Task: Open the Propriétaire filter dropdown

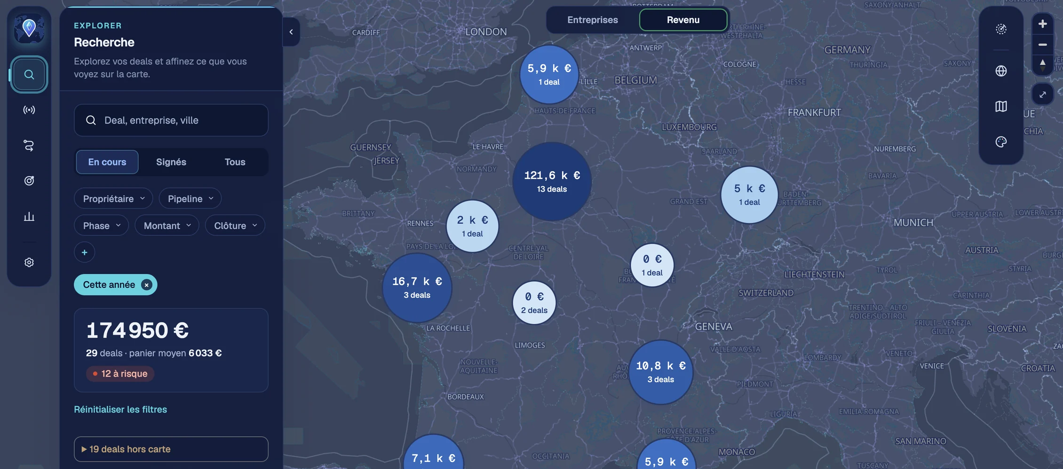Action: (x=113, y=199)
